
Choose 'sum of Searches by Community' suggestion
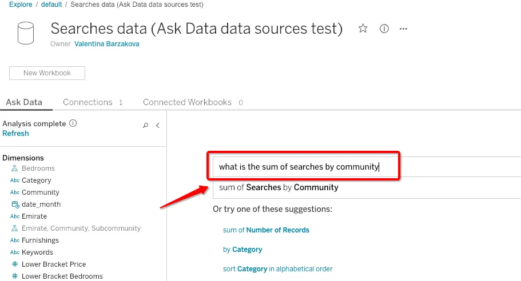coord(279,187)
